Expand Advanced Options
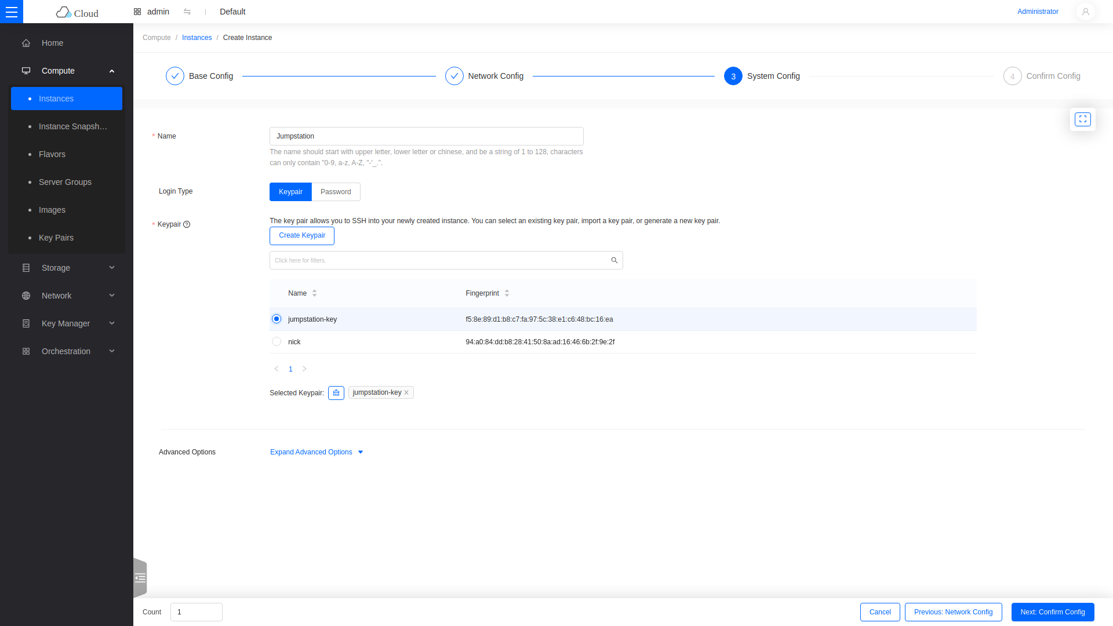1113x626 pixels. click(x=317, y=452)
